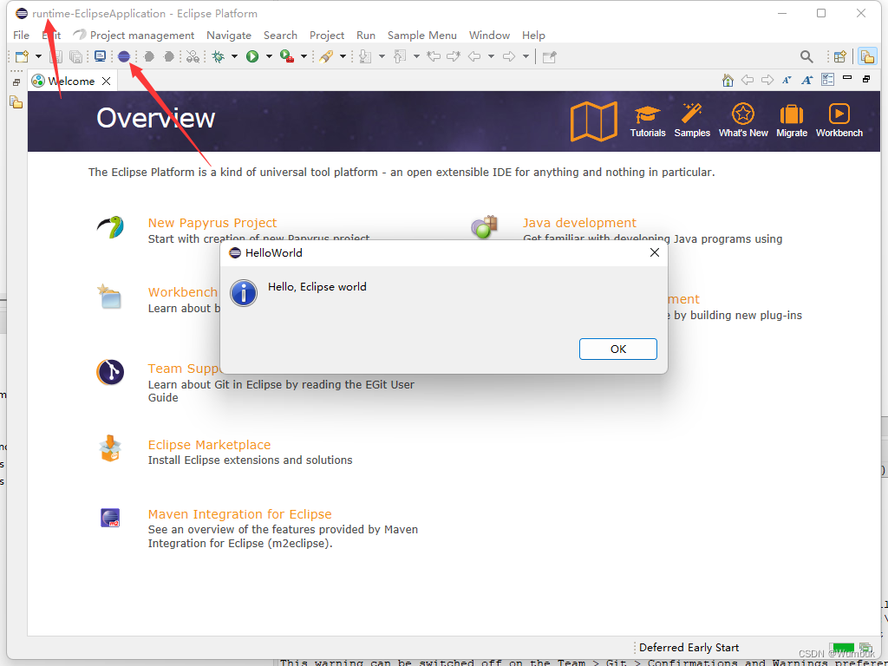The width and height of the screenshot is (888, 666).
Task: Click the New wizard toolbar icon
Action: (22, 56)
